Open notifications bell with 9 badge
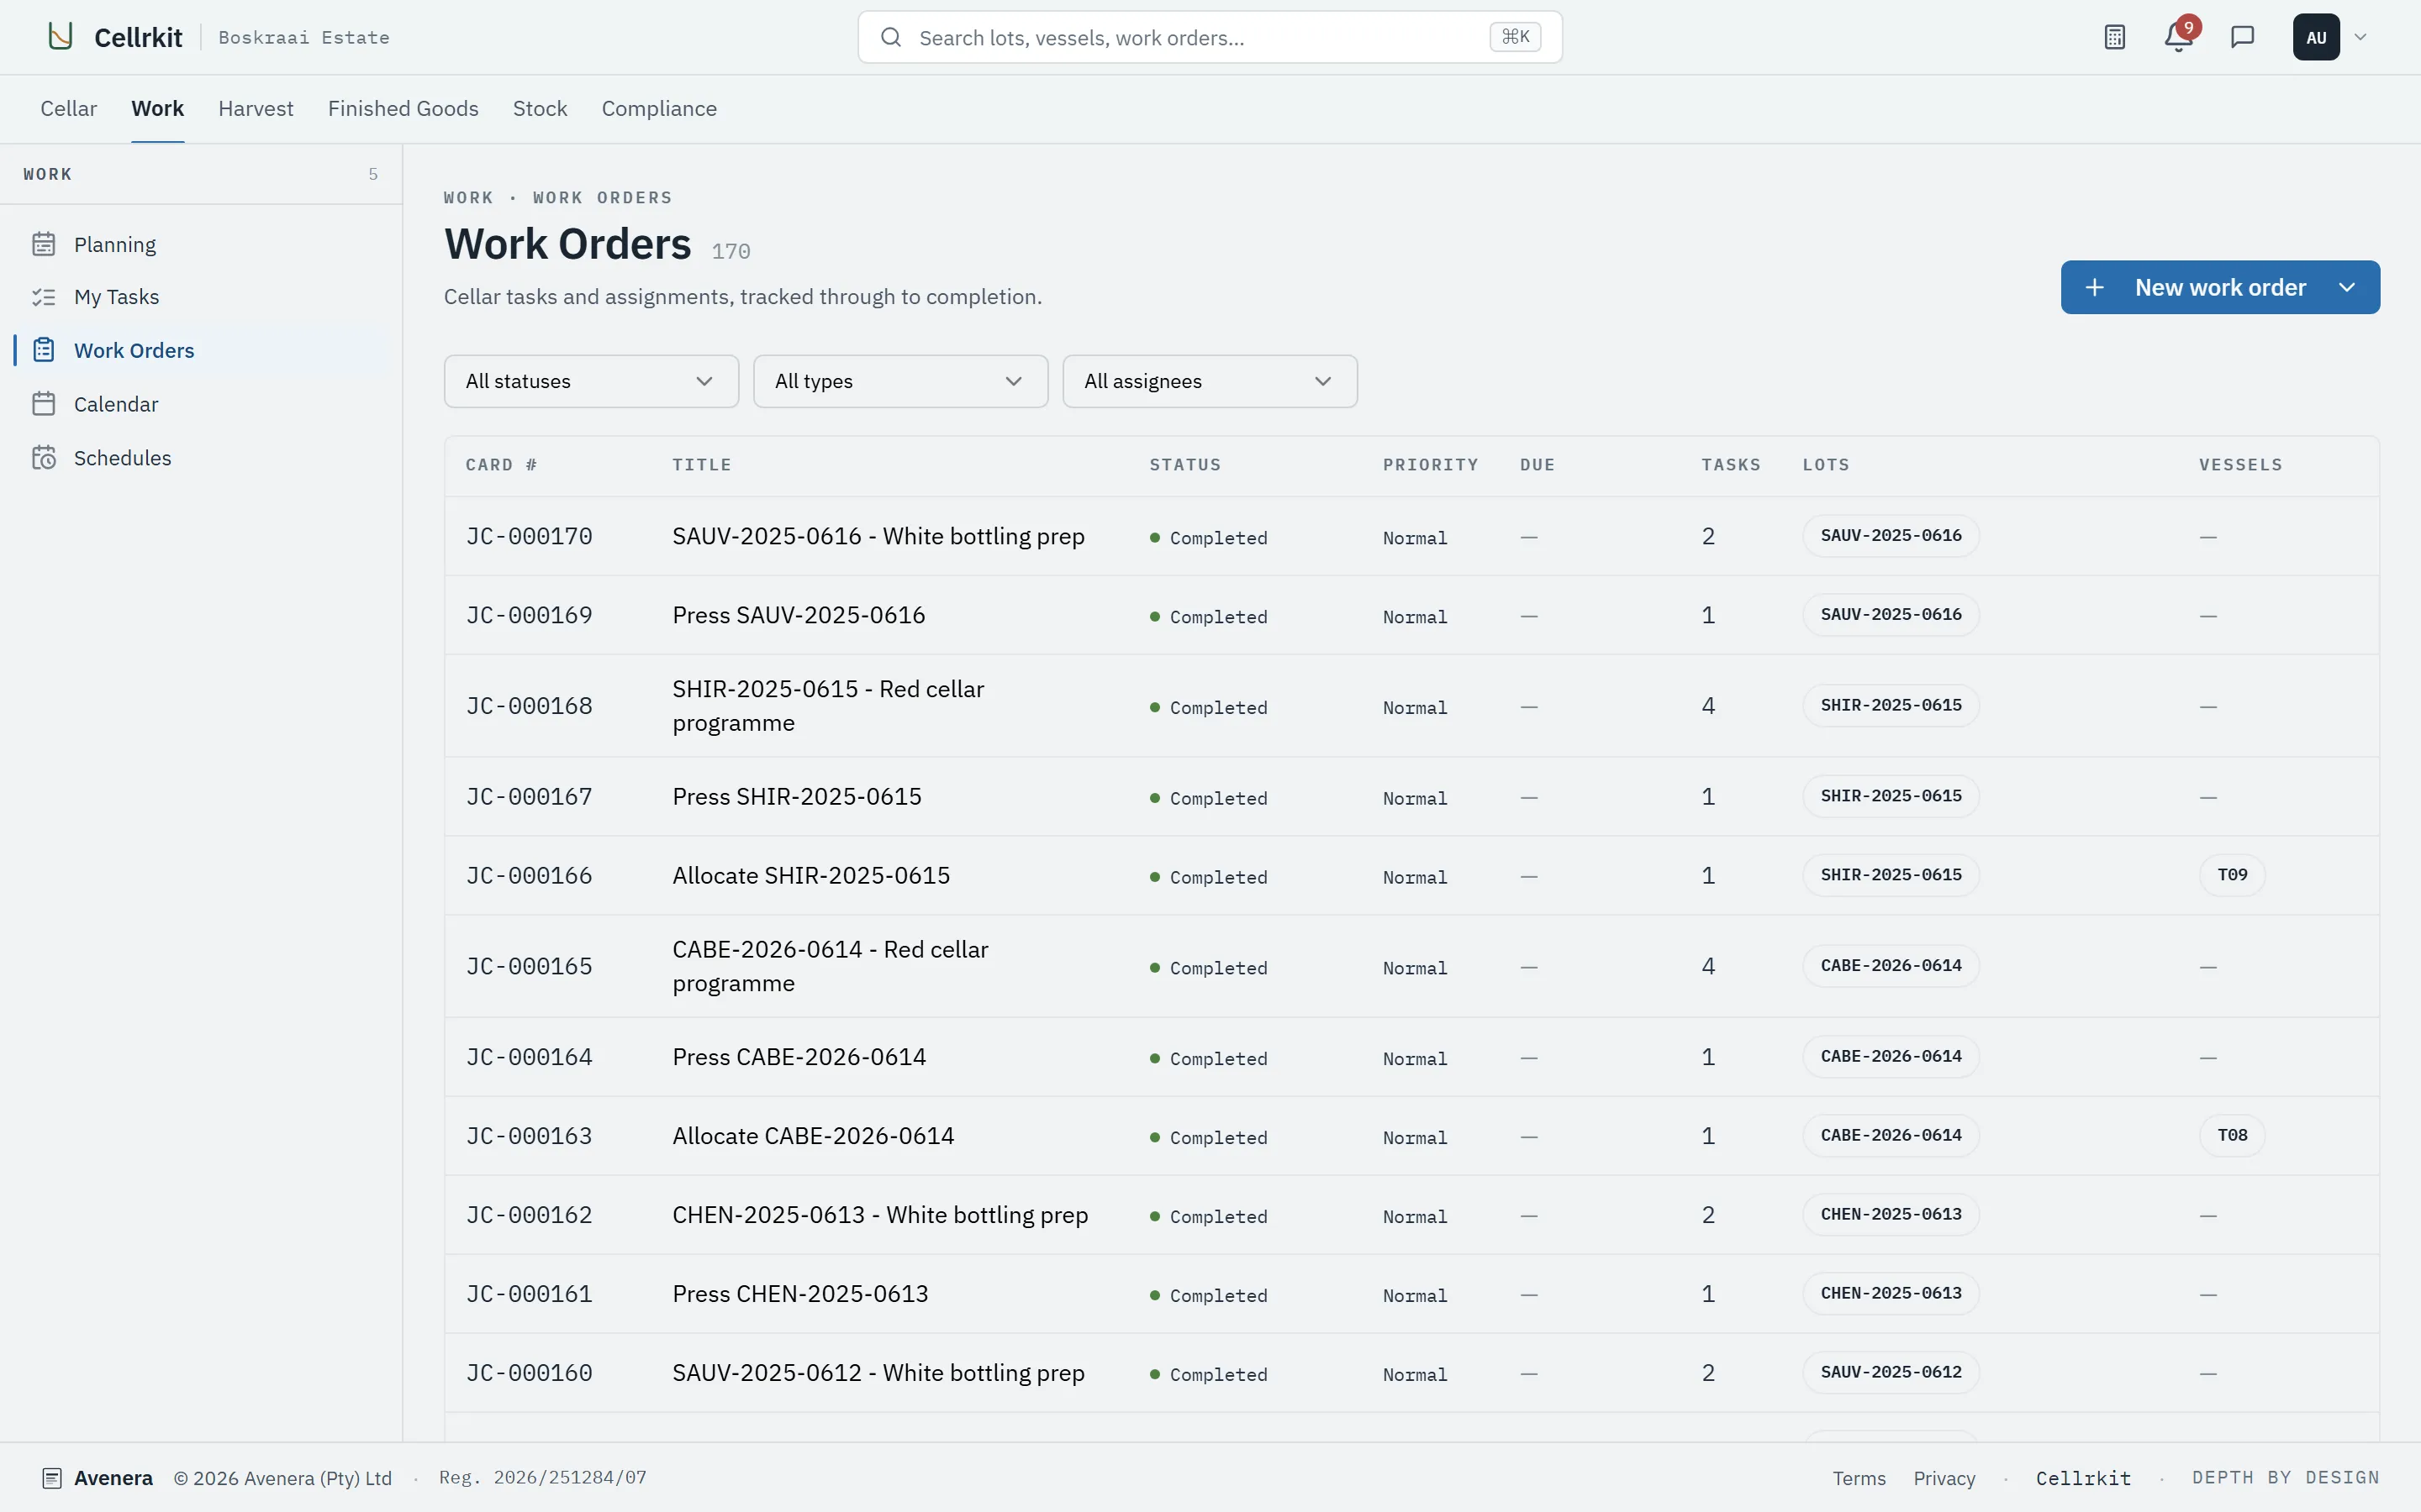The image size is (2421, 1512). click(2178, 37)
